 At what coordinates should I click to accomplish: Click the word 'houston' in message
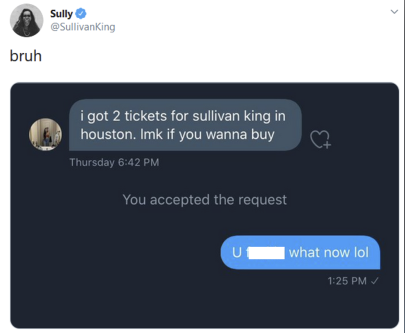click(x=106, y=135)
